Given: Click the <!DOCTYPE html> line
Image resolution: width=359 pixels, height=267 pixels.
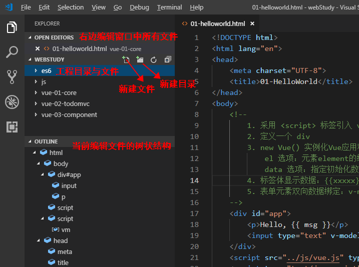Looking at the screenshot, I should [x=245, y=37].
